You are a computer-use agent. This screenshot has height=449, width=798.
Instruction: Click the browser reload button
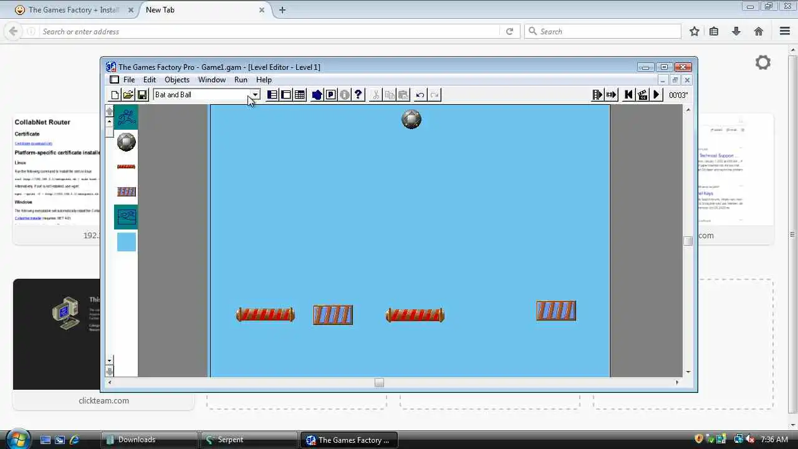[509, 31]
